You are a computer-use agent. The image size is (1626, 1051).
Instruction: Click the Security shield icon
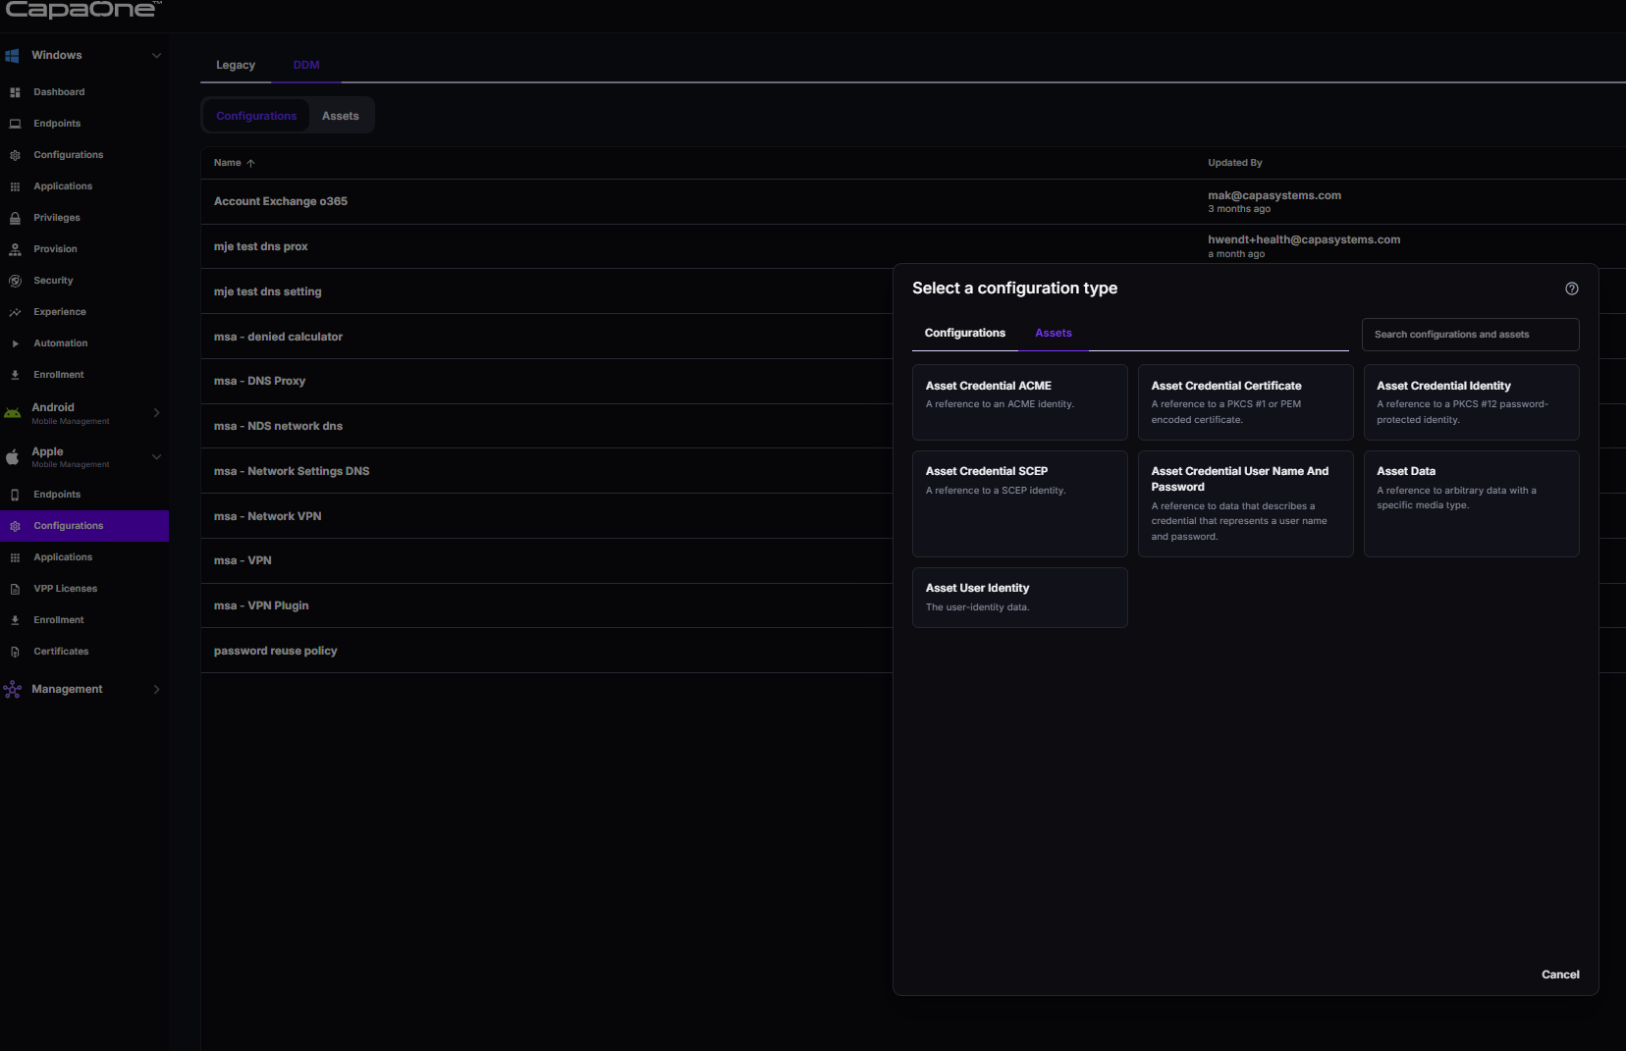pos(15,281)
